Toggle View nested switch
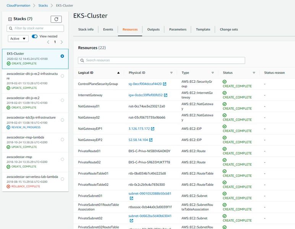 point(35,36)
